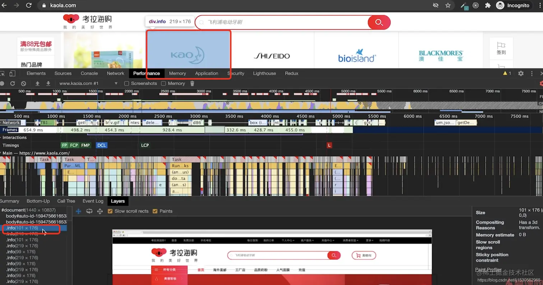Enable the Memory checkbox in Performance toolbar
The image size is (543, 285).
[x=163, y=83]
